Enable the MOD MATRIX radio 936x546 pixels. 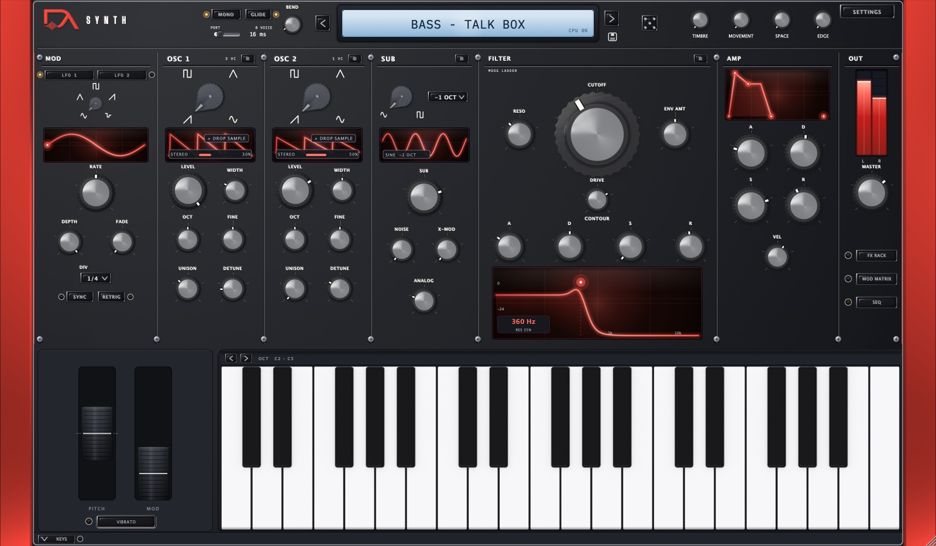848,279
